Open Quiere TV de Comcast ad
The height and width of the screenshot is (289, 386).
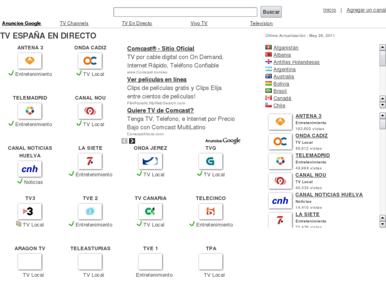(160, 110)
